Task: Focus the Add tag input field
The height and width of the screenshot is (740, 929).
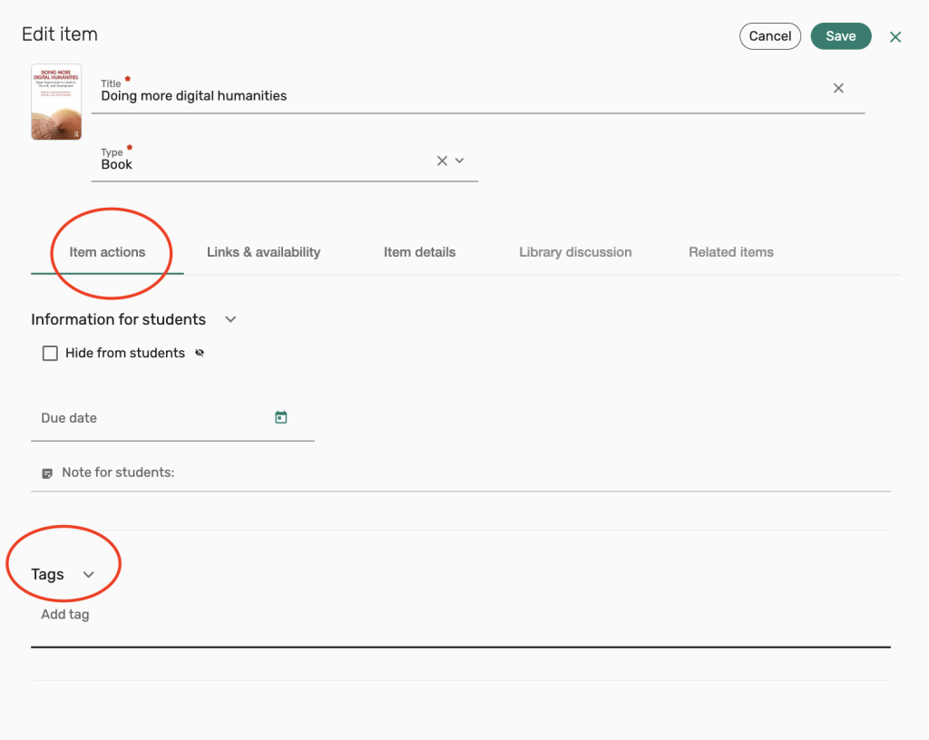Action: pos(454,615)
